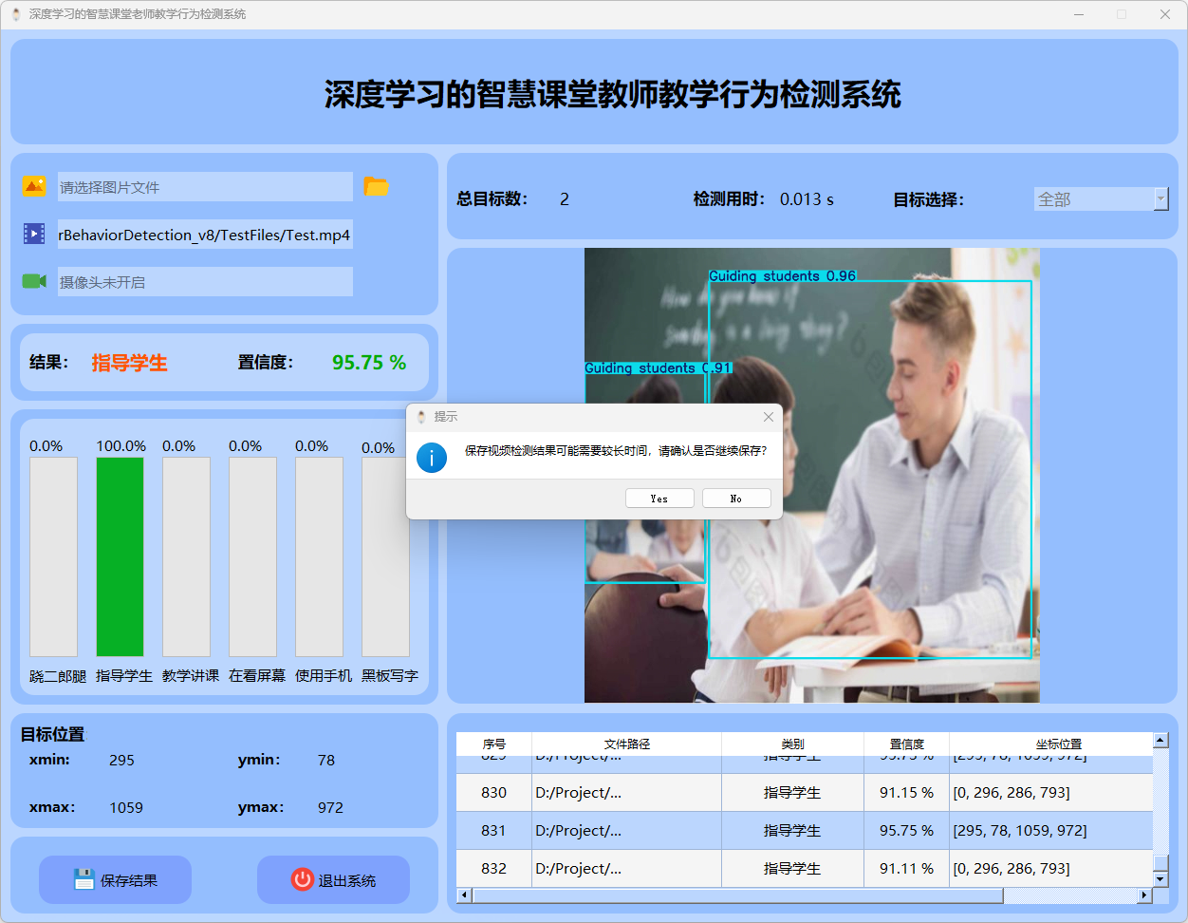Click the horizontal scroll left arrow
The image size is (1188, 923).
tap(464, 895)
